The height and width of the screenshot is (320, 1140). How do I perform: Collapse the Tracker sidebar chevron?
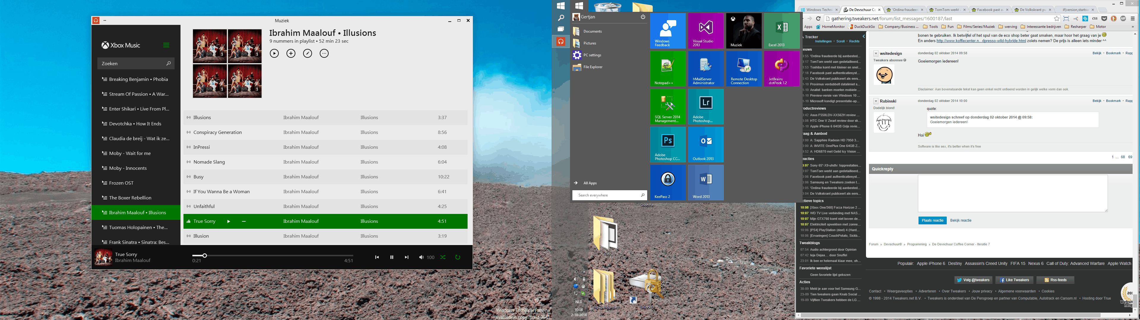[863, 37]
